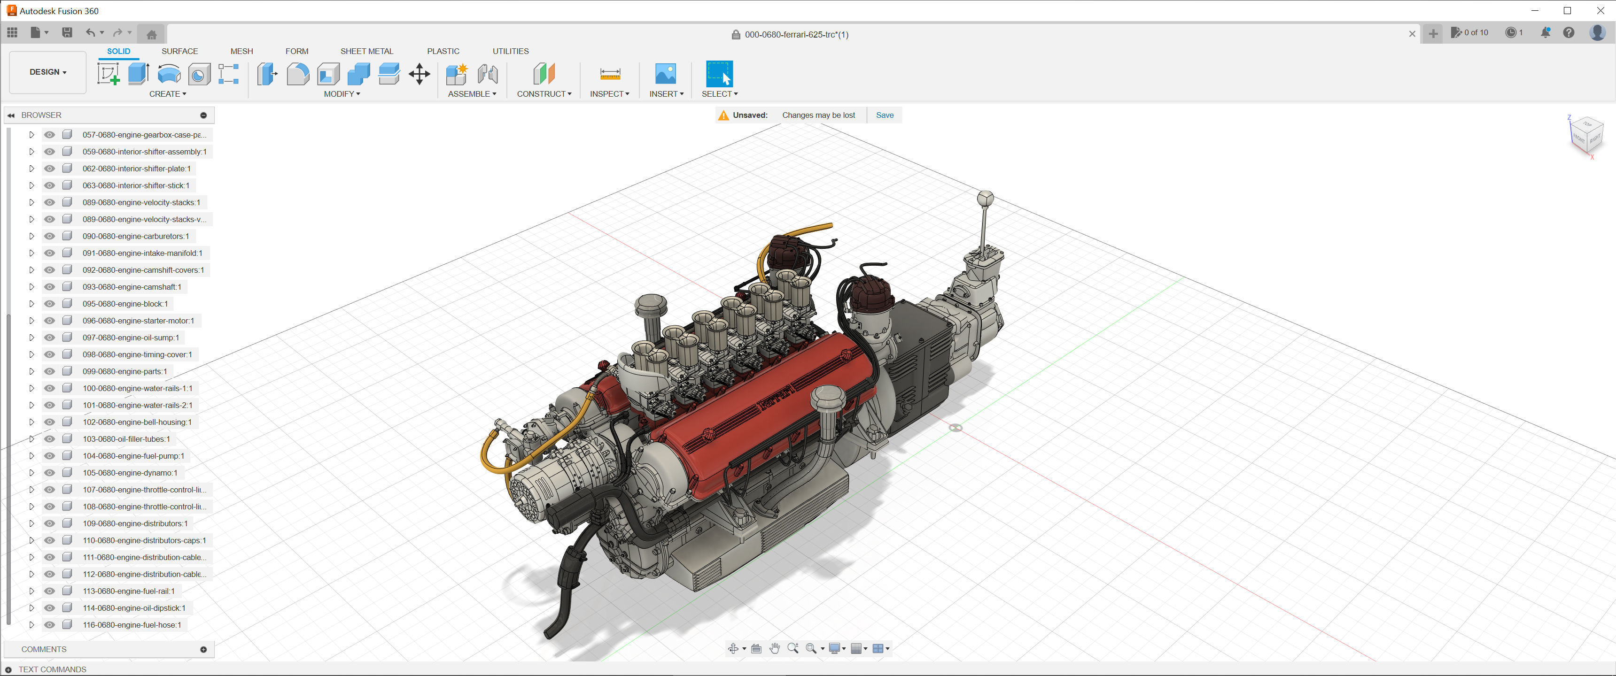The width and height of the screenshot is (1616, 676).
Task: Click the Create Sketch tool icon
Action: pos(108,74)
